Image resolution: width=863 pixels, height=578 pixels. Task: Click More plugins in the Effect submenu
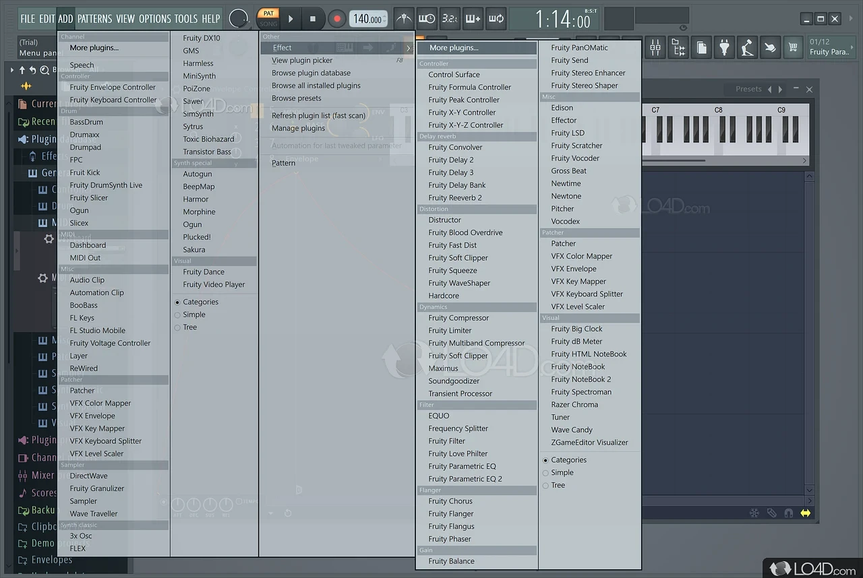pyautogui.click(x=477, y=48)
